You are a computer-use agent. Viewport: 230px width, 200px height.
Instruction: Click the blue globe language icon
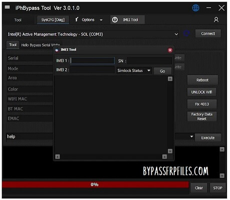tap(195, 8)
